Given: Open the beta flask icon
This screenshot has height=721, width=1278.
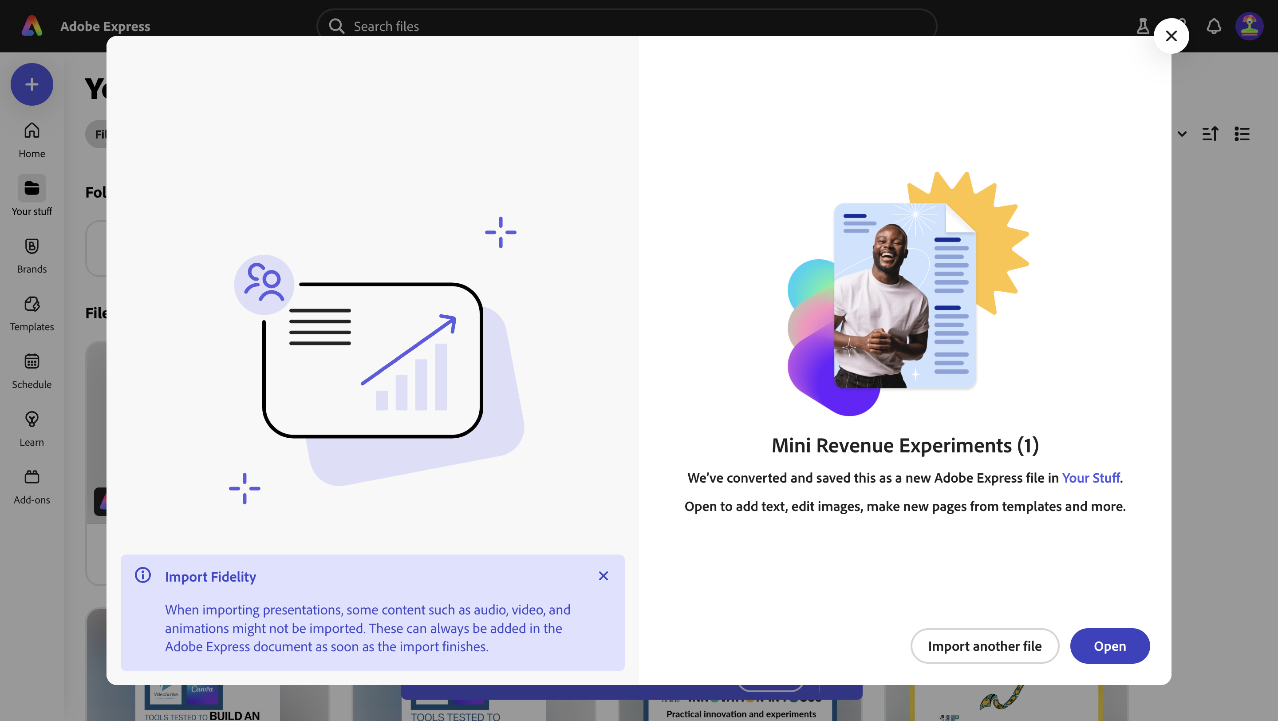Looking at the screenshot, I should pyautogui.click(x=1143, y=26).
